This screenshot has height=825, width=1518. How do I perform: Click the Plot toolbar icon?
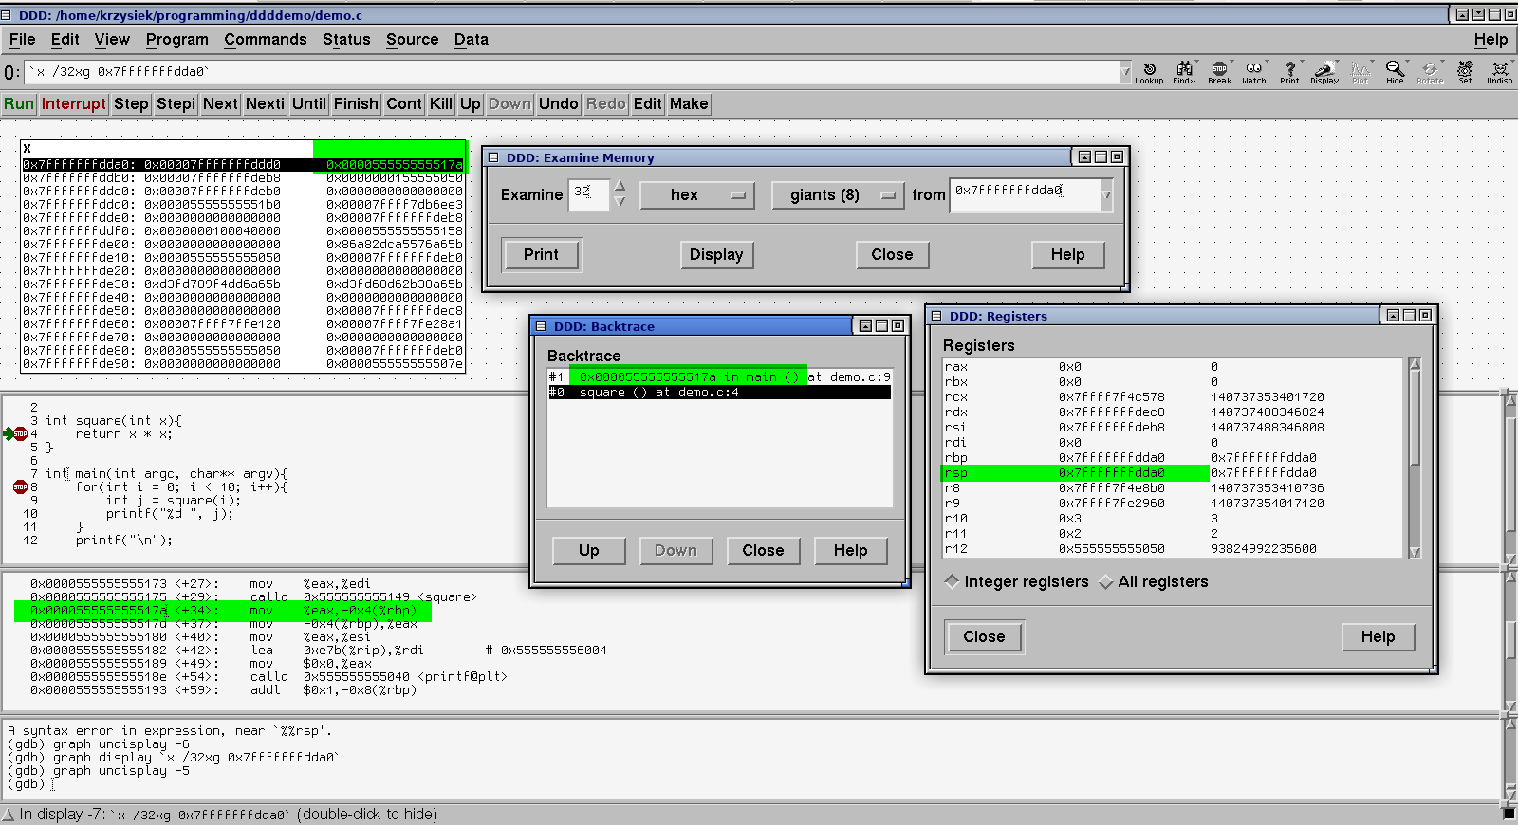(x=1360, y=73)
